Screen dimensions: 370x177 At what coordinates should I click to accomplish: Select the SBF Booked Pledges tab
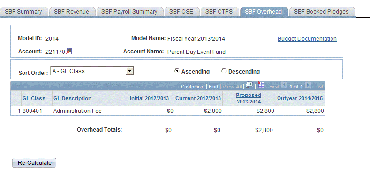point(321,12)
